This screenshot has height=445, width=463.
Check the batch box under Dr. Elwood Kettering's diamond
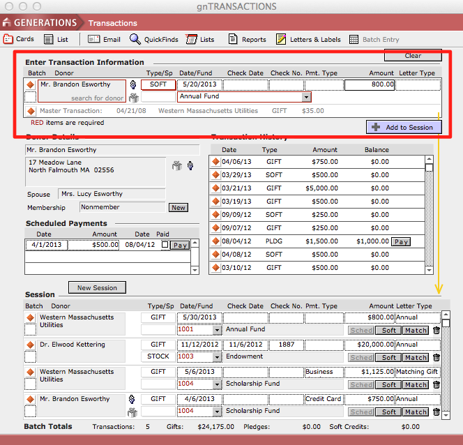pyautogui.click(x=30, y=358)
